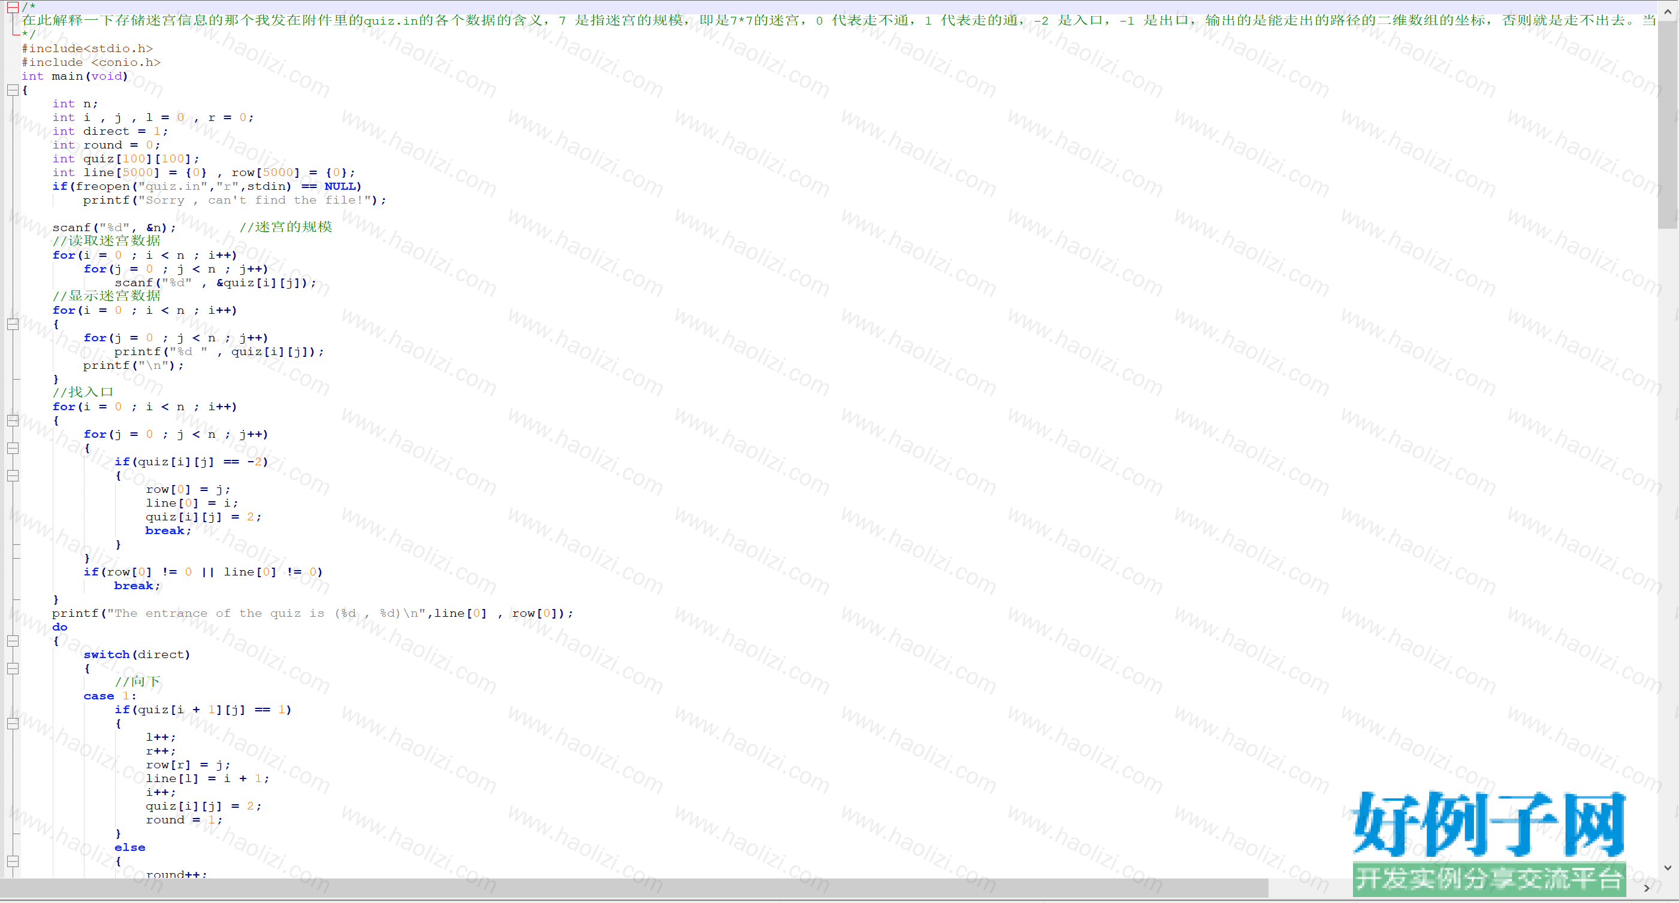Click the 'round = 1;' assignment
1679x903 pixels.
184,820
